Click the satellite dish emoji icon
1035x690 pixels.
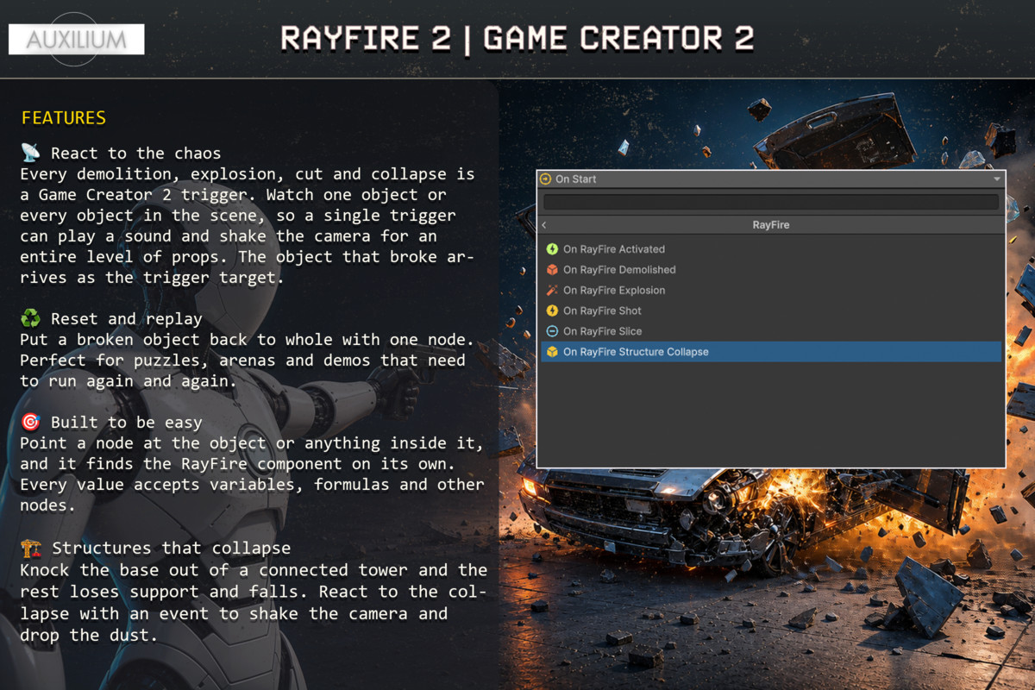[x=30, y=154]
